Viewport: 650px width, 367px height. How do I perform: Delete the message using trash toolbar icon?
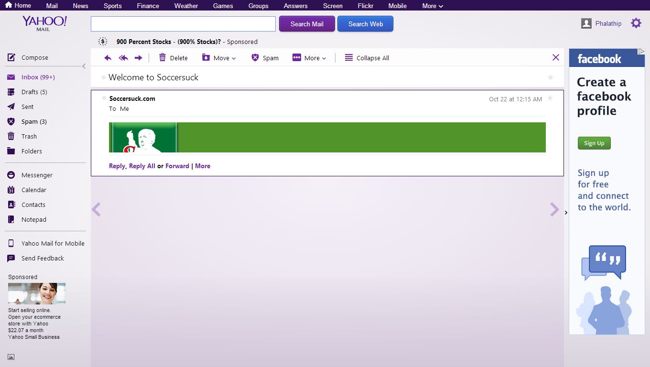[x=162, y=58]
